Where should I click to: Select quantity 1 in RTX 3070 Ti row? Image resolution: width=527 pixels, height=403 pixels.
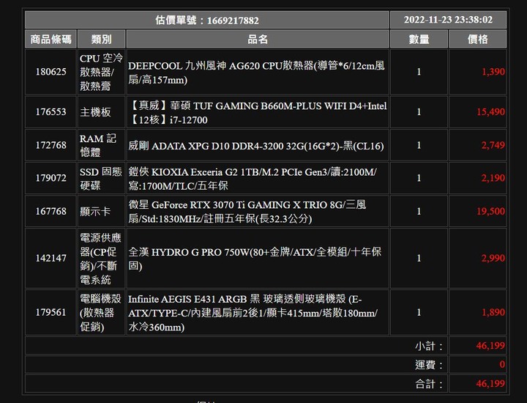pyautogui.click(x=419, y=211)
